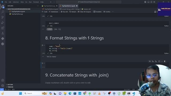This screenshot has height=96, width=171.
Task: Open run options dropdown beside f-string cell
Action: 44,45
